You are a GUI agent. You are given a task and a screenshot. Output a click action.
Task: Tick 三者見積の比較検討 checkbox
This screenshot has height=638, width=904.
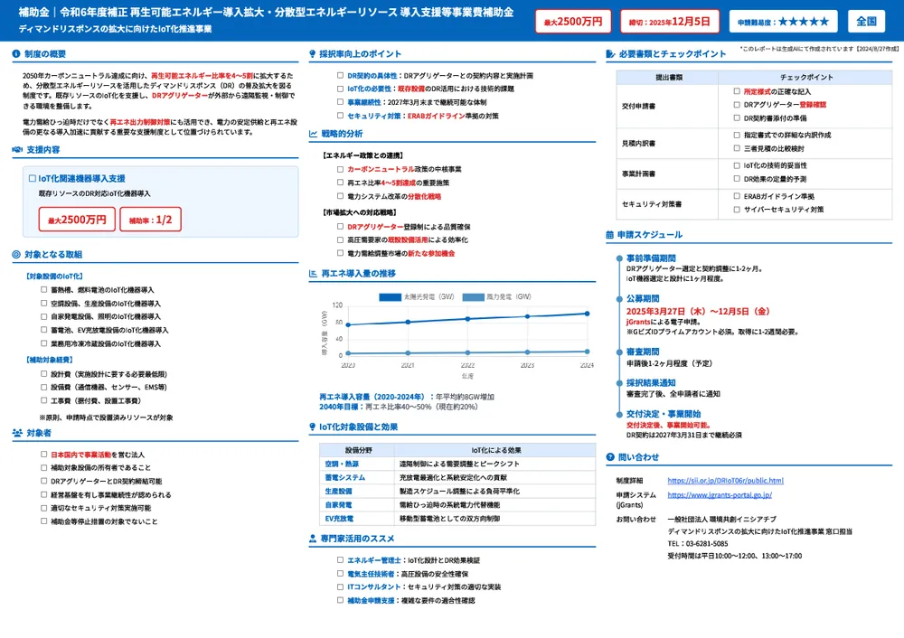pyautogui.click(x=737, y=148)
